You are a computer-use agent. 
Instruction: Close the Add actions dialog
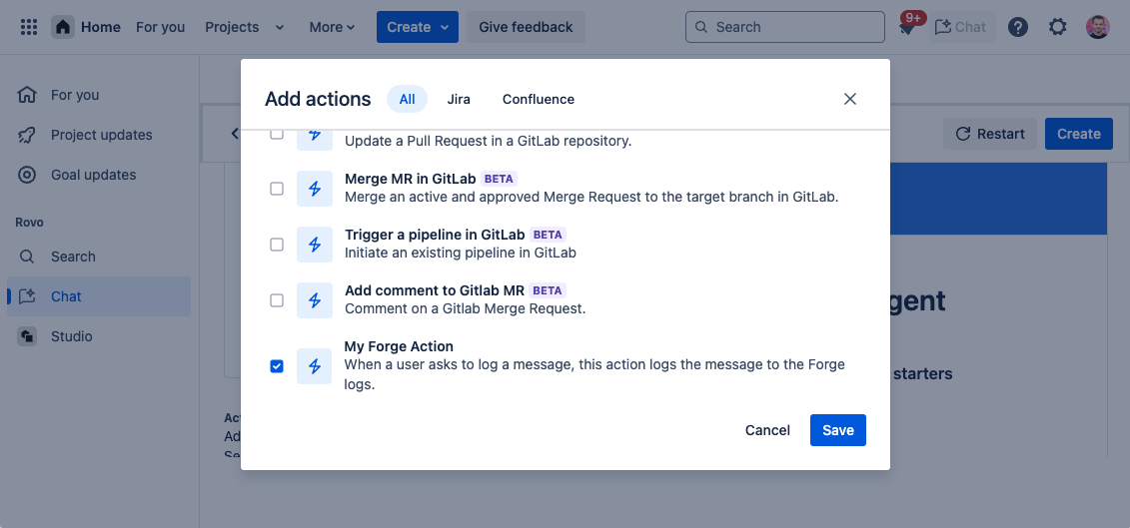[850, 99]
